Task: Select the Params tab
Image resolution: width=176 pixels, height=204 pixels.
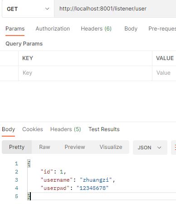Action: click(x=15, y=29)
